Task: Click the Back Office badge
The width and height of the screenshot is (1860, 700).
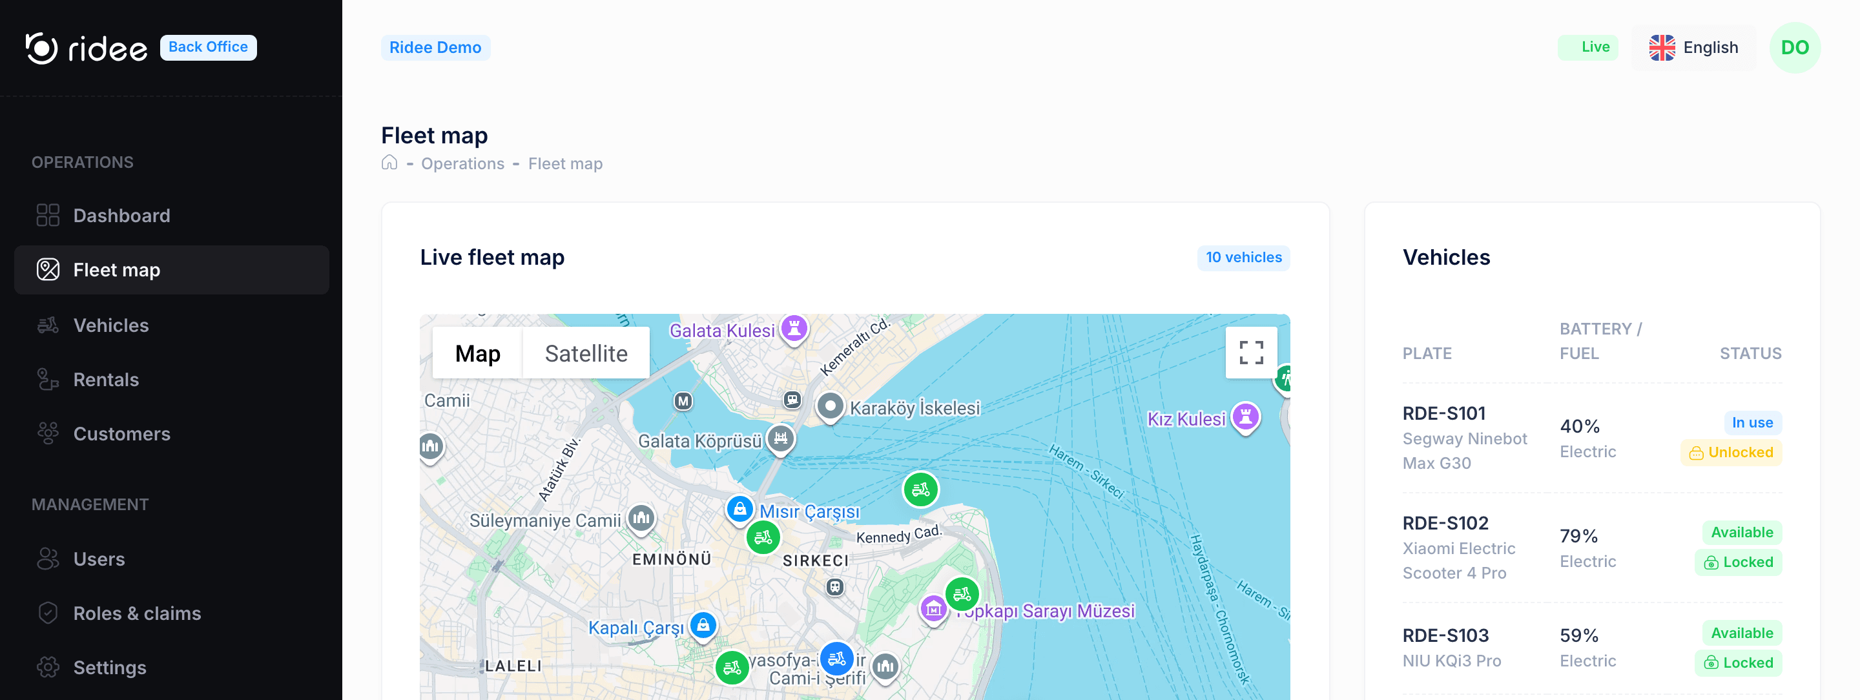Action: click(208, 47)
